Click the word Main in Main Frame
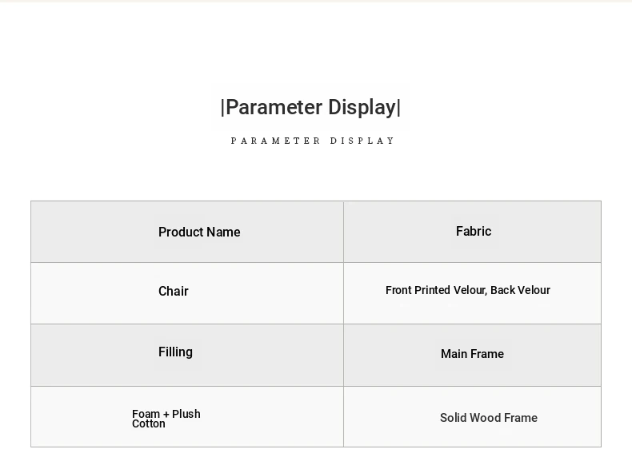 [454, 354]
